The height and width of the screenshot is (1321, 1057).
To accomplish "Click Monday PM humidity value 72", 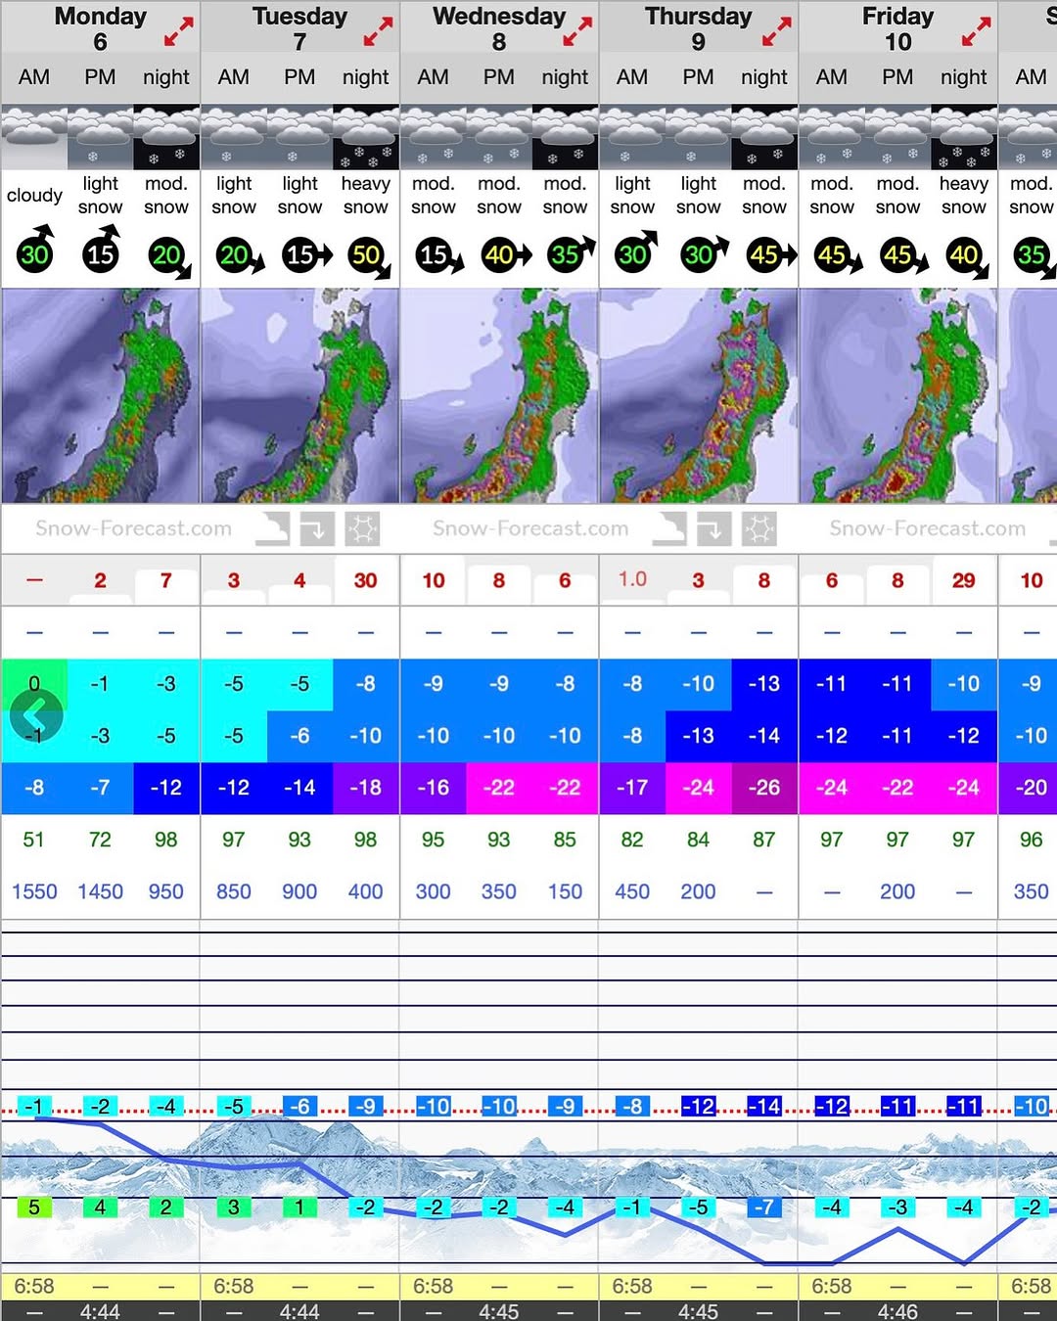I will coord(100,840).
